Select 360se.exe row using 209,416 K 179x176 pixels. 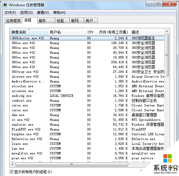click(x=87, y=62)
